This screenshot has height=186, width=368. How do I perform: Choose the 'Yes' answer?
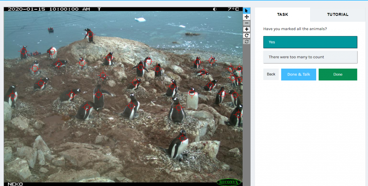(310, 42)
